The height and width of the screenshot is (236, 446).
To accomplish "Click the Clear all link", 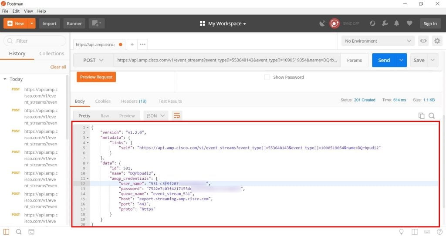I will pyautogui.click(x=58, y=67).
